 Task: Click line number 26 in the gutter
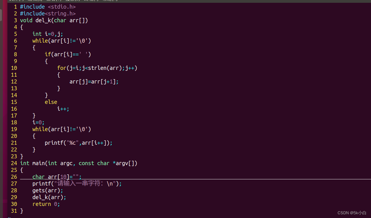point(14,177)
